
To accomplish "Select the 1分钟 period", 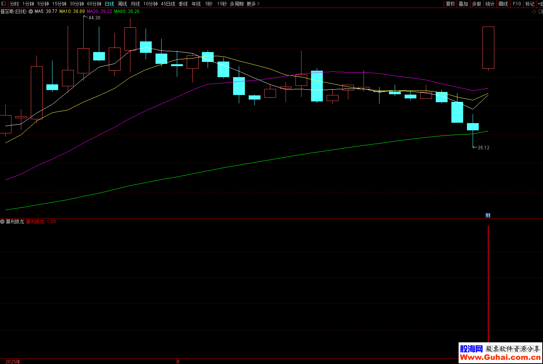I will (x=28, y=4).
